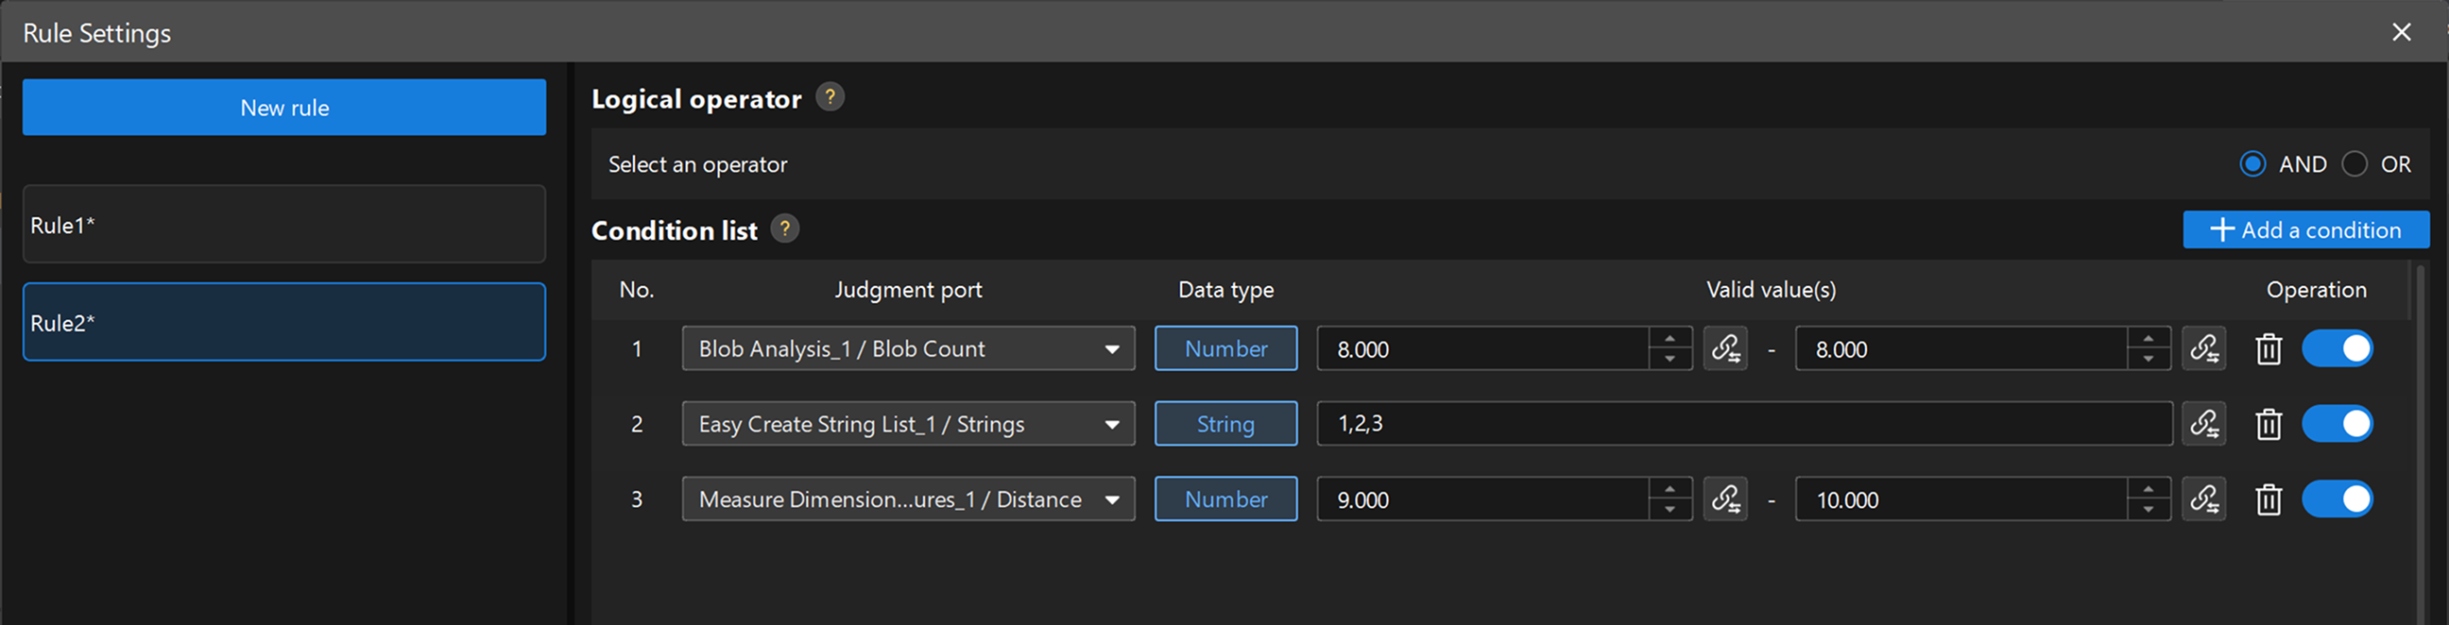Click Number data type for Blob Count

coord(1225,348)
